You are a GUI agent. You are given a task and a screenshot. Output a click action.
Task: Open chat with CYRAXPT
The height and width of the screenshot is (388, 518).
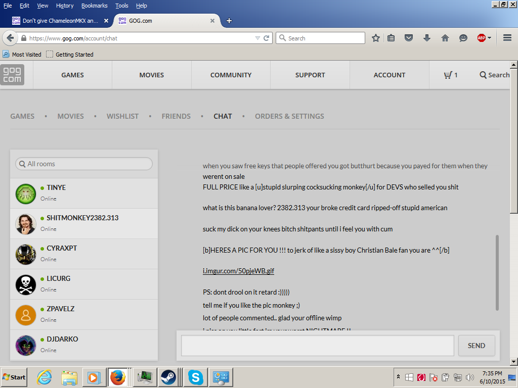click(84, 254)
